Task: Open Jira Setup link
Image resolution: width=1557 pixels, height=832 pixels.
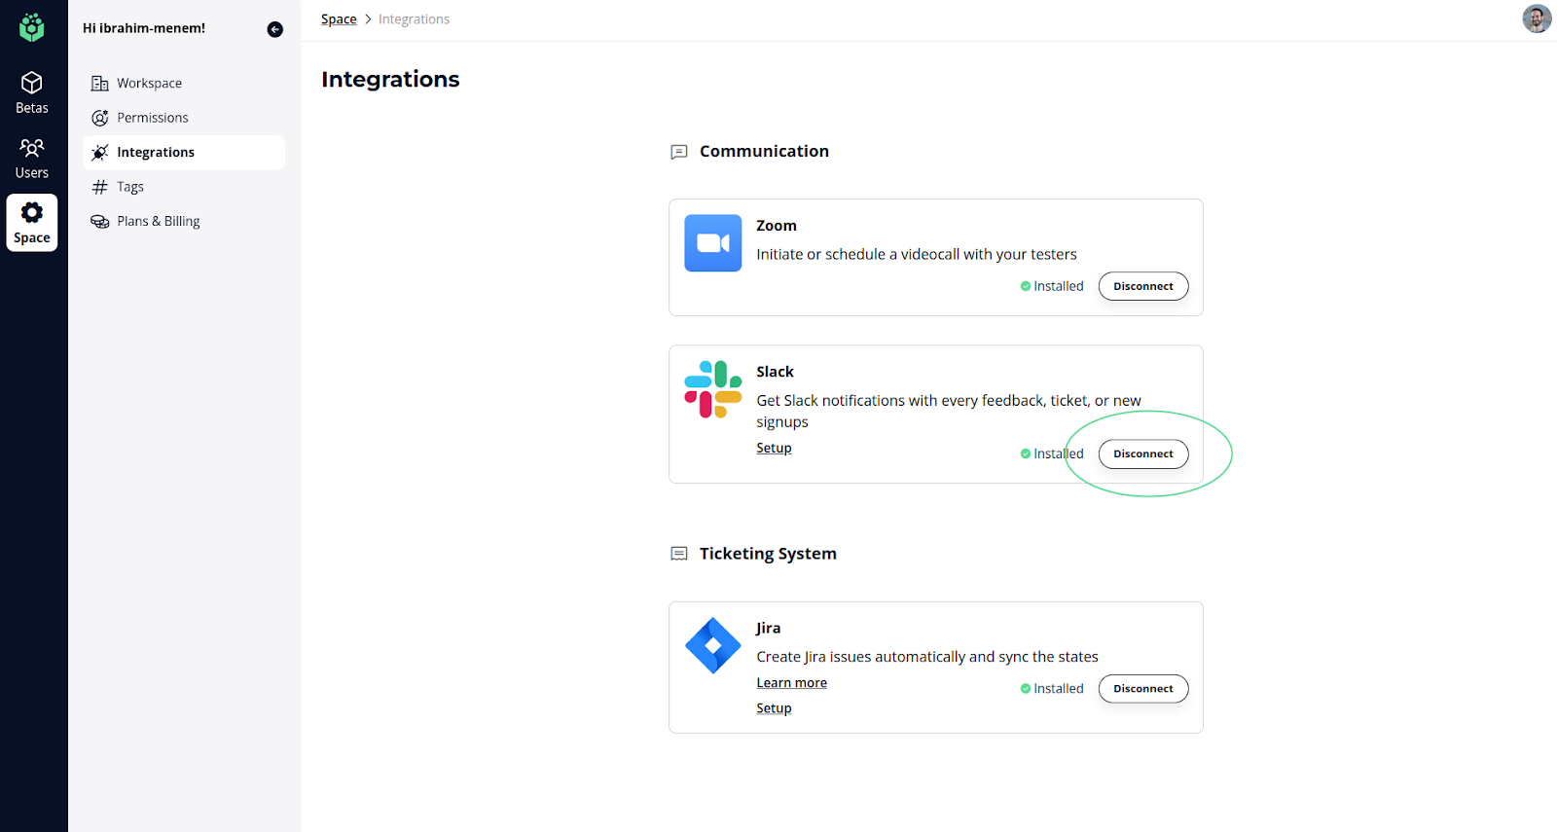Action: click(x=774, y=708)
